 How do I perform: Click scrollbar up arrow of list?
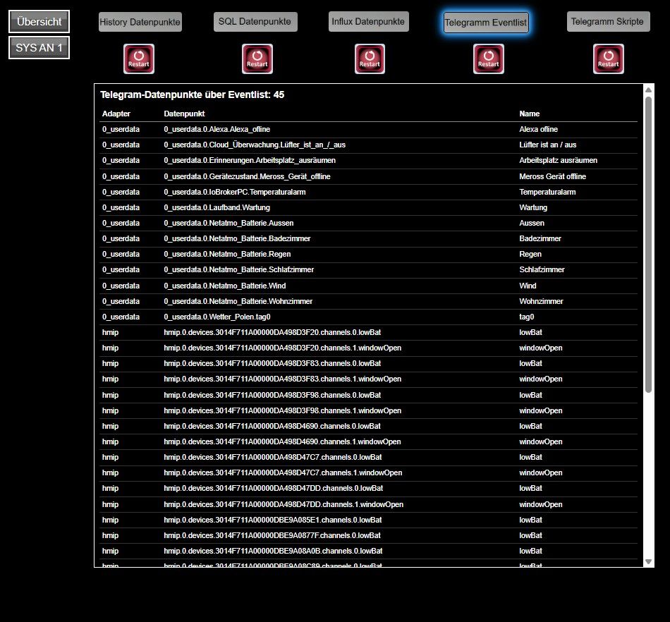point(648,90)
